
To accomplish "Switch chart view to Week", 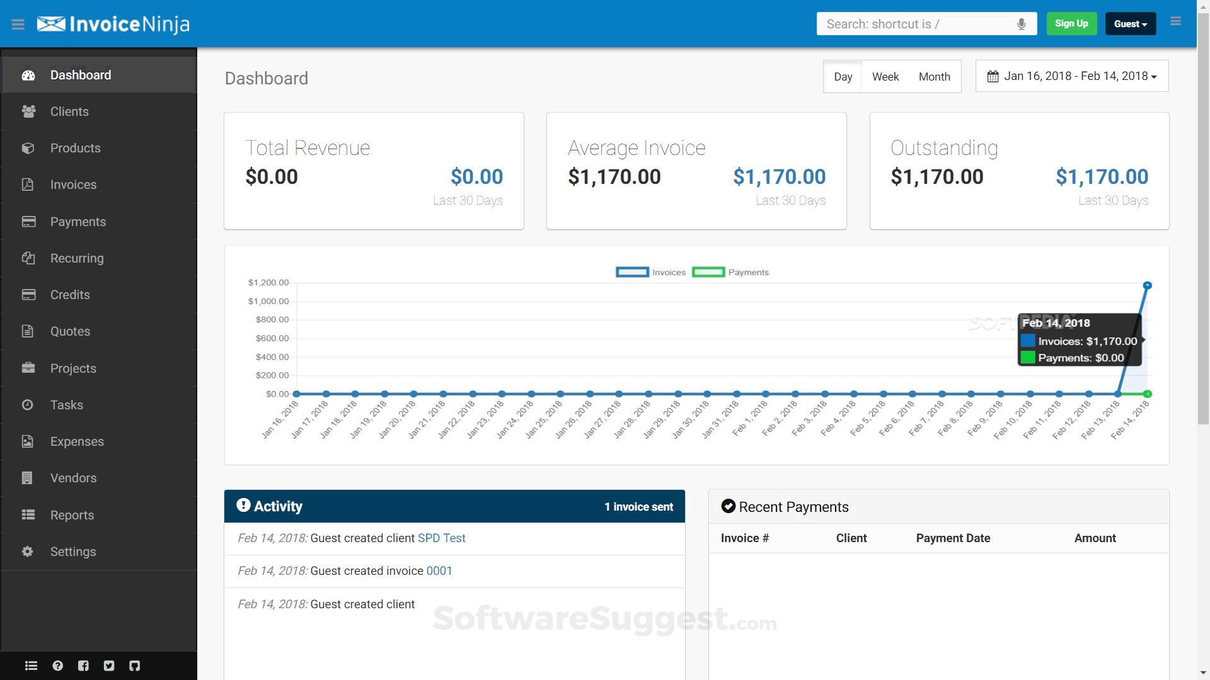I will click(885, 76).
